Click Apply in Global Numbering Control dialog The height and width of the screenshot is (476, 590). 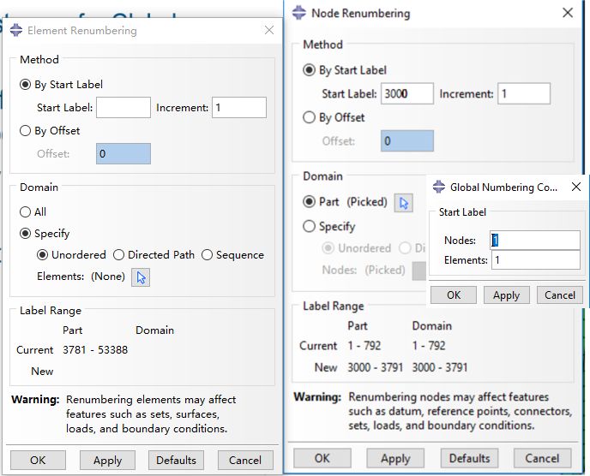[x=507, y=295]
